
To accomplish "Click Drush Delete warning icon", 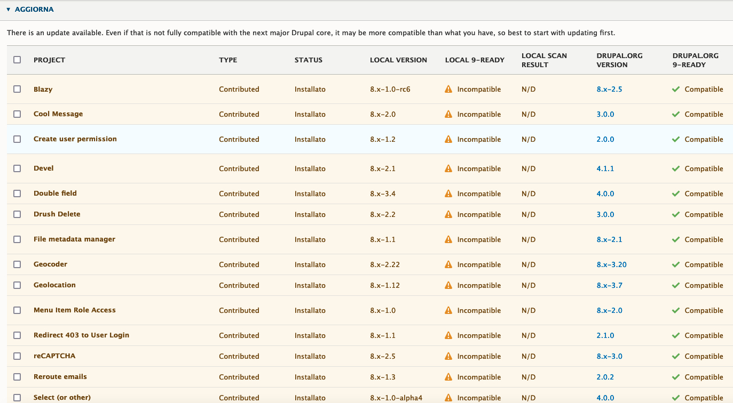I will click(x=448, y=214).
